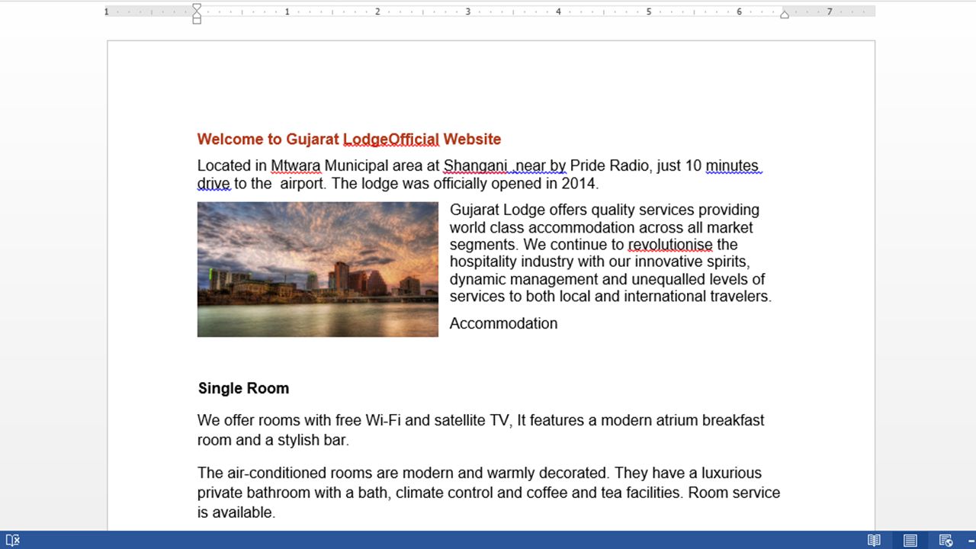Switch to Web Layout view
The image size is (976, 549).
[945, 540]
